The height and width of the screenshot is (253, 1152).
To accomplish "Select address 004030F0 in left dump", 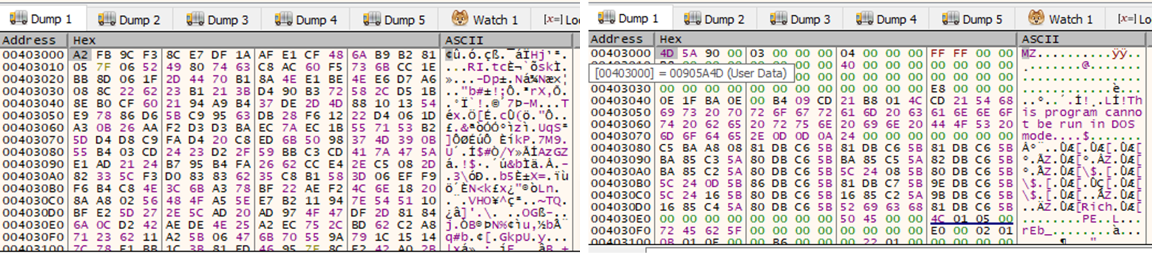I will click(x=33, y=237).
